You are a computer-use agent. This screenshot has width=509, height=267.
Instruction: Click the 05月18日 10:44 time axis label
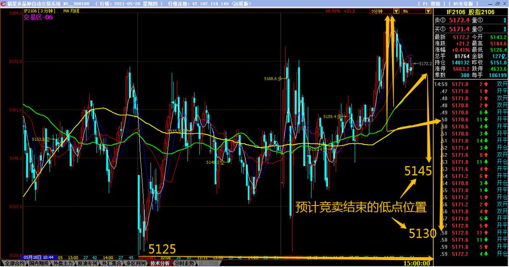tap(39, 257)
